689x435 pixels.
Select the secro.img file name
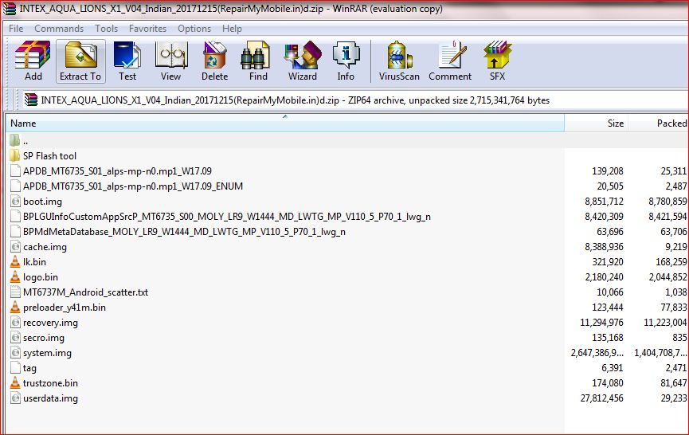44,338
